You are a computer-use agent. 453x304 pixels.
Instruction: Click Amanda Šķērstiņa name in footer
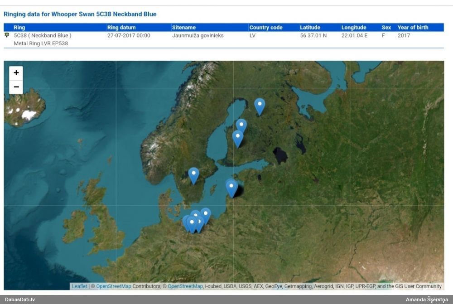click(426, 299)
